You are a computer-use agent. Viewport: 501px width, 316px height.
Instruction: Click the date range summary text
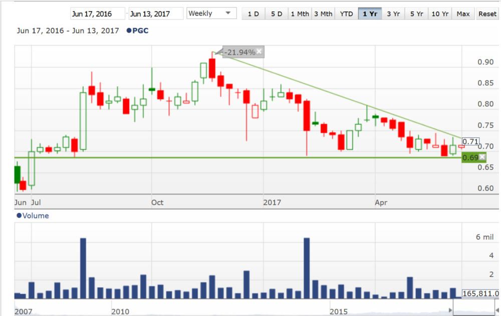(x=68, y=30)
